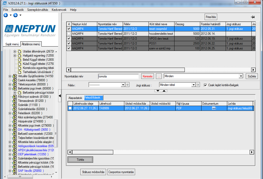The height and width of the screenshot is (179, 263).
Task: Click the Frissítés button
Action: point(211,17)
